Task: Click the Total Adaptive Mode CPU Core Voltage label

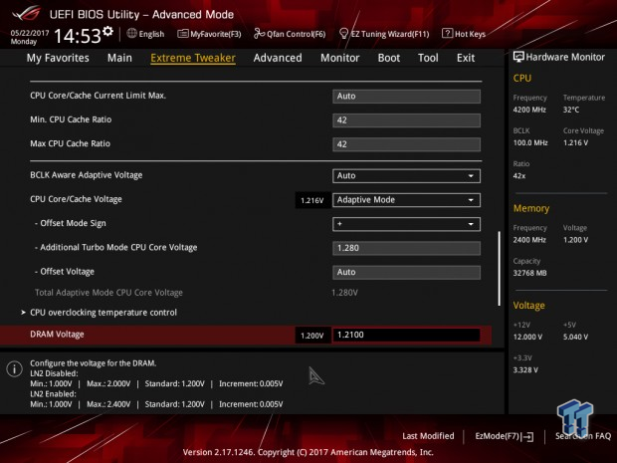Action: pos(108,293)
